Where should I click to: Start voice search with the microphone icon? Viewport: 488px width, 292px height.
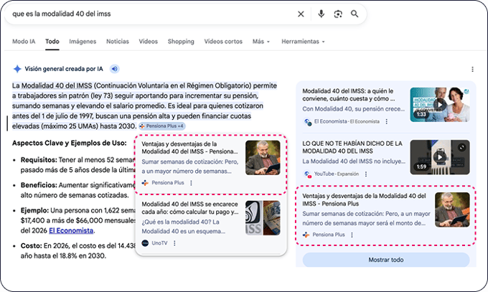click(322, 14)
